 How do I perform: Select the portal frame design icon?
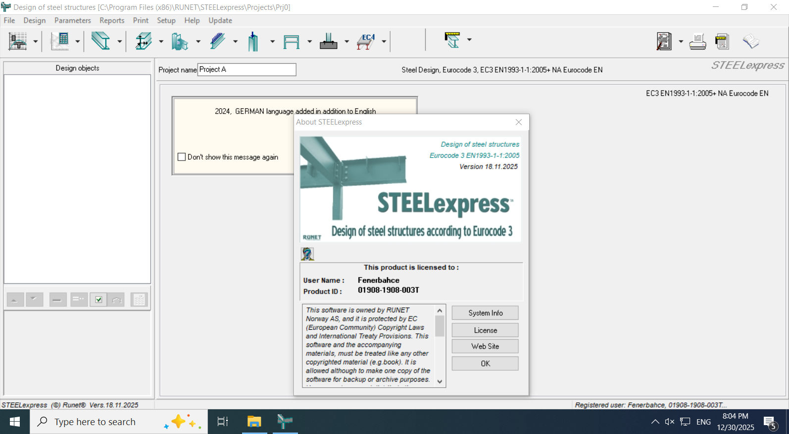point(291,41)
